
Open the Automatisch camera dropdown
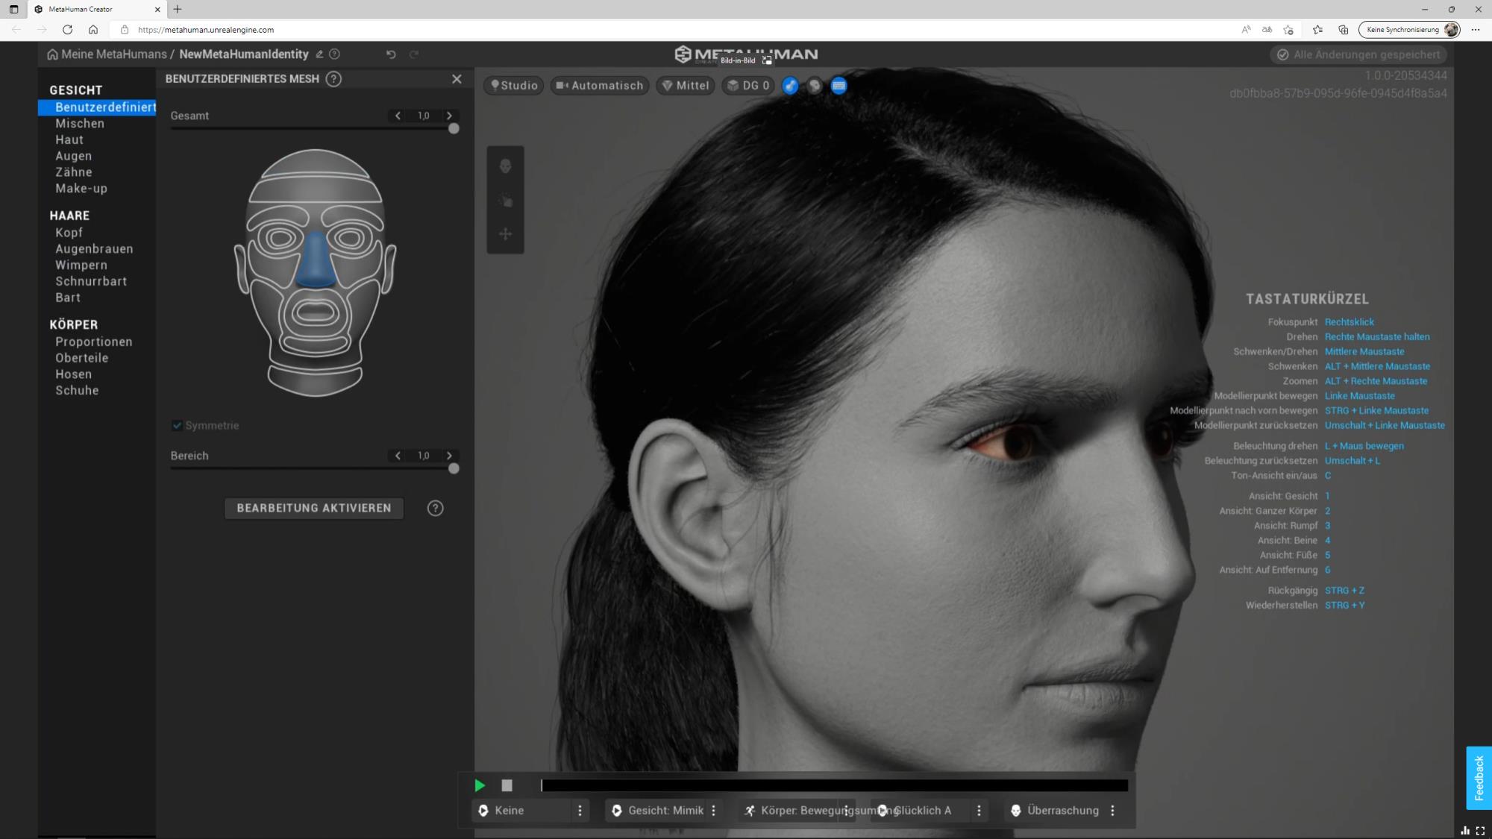point(600,86)
